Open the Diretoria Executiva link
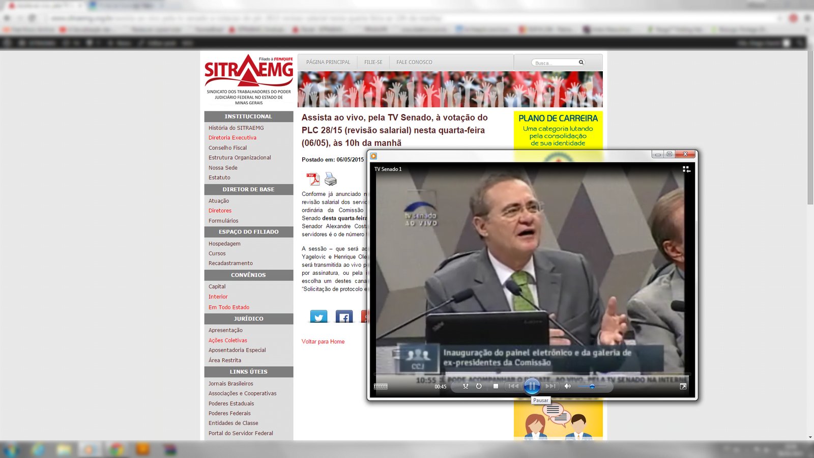 click(232, 137)
